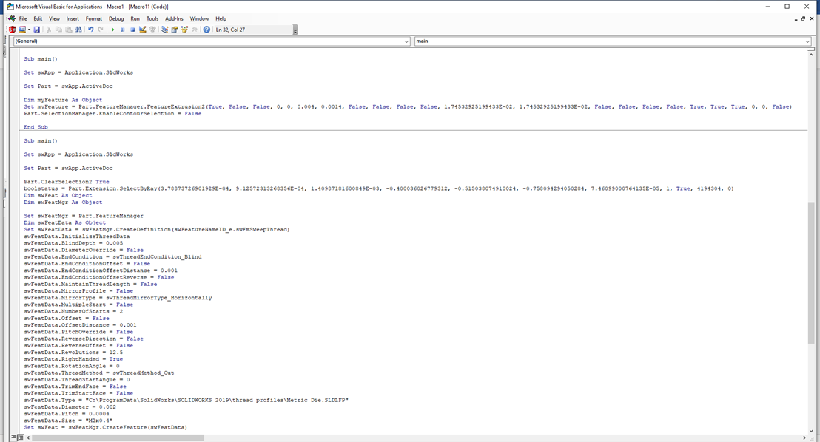Pause execution using the Break icon

pyautogui.click(x=123, y=29)
